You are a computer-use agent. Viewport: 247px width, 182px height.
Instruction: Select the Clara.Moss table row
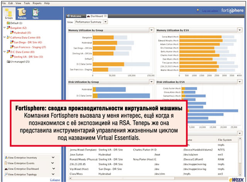pos(154,174)
